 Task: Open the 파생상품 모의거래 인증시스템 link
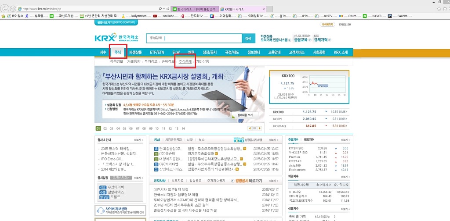tap(276, 38)
